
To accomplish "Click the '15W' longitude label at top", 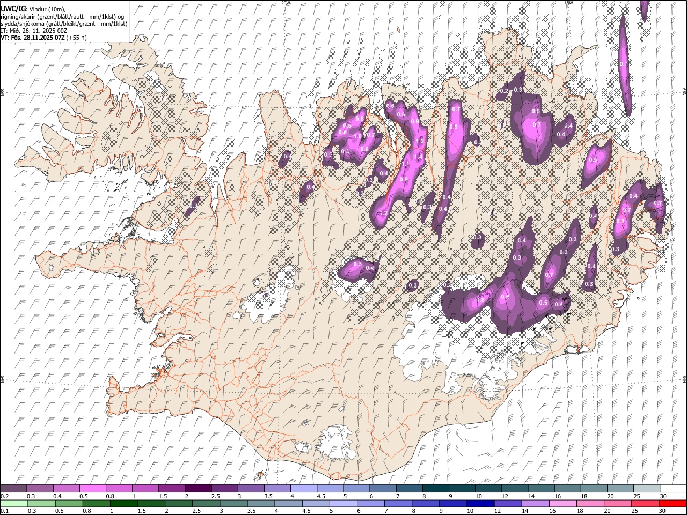I will (568, 3).
